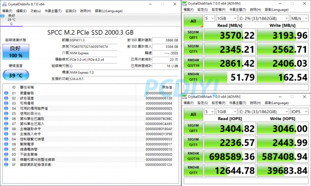Viewport: 311px width, 186px height.
Task: Open 功能(u) menu in CrystalDiskInfo
Action: click(x=36, y=11)
